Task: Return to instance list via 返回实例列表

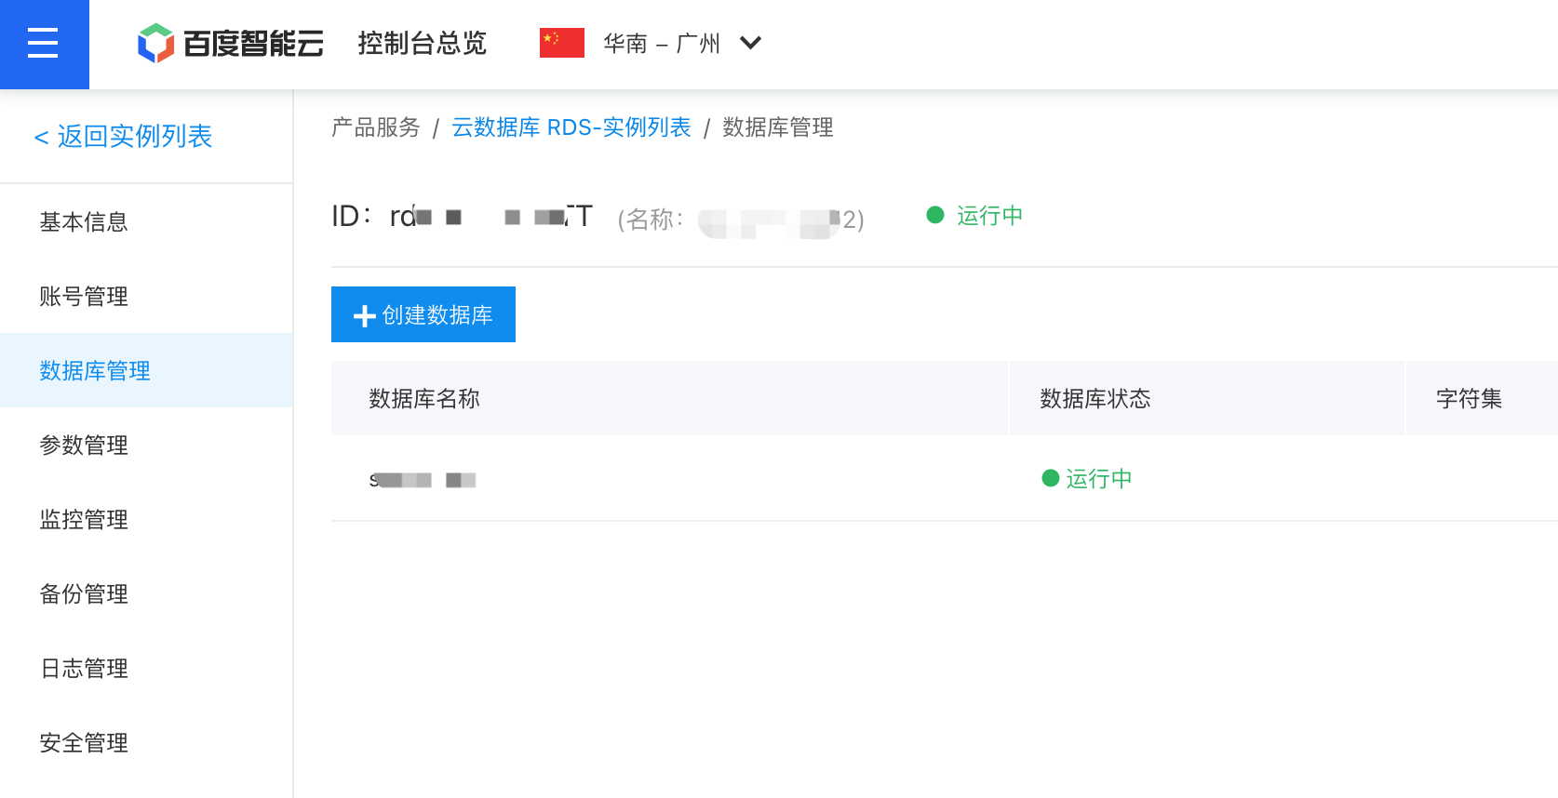Action: tap(124, 137)
